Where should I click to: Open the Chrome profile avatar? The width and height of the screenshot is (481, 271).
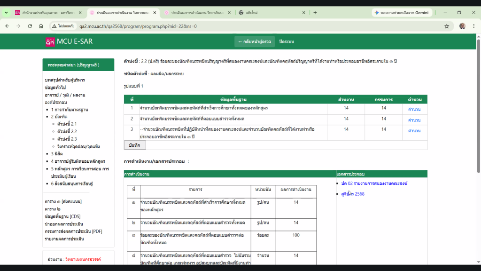(x=462, y=26)
